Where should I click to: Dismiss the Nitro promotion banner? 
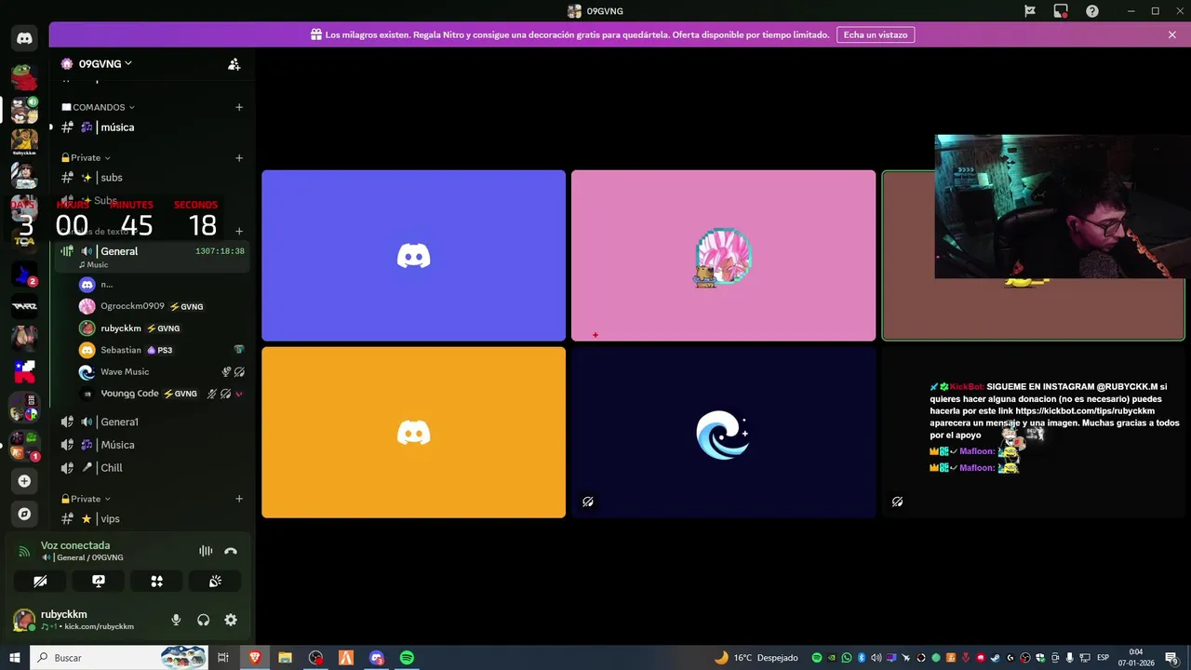tap(1172, 34)
